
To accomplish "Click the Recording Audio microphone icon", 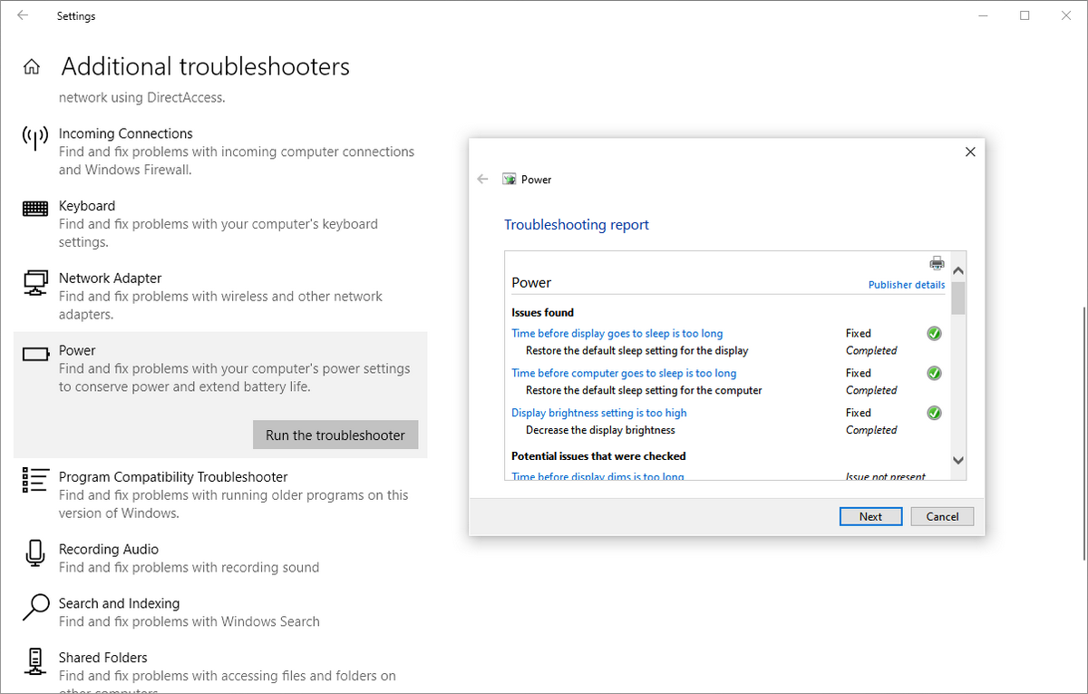I will tap(34, 552).
